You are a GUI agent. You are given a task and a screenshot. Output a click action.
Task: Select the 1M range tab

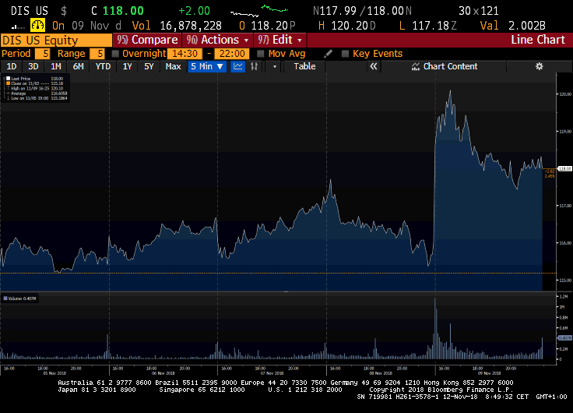point(56,66)
